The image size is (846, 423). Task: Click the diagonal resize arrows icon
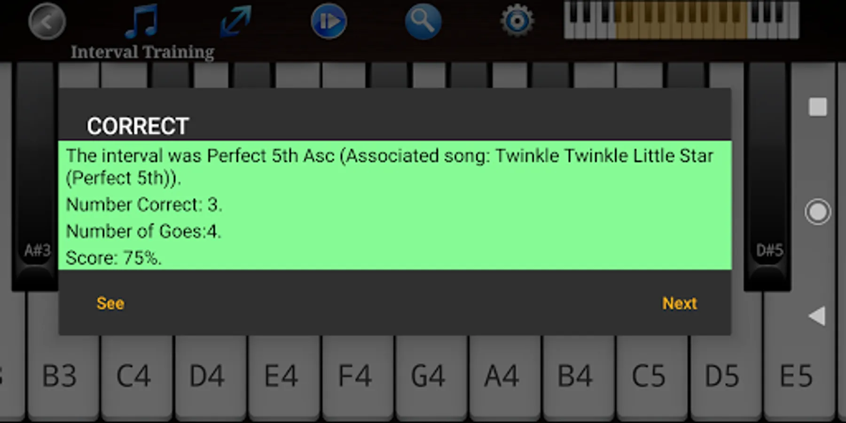(x=235, y=21)
